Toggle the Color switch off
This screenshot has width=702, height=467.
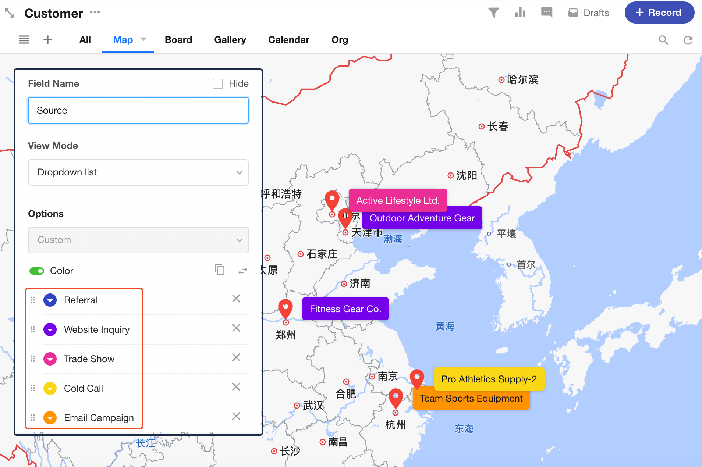(x=37, y=271)
